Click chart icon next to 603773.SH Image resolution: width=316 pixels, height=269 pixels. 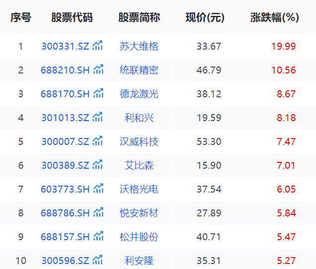click(x=98, y=189)
